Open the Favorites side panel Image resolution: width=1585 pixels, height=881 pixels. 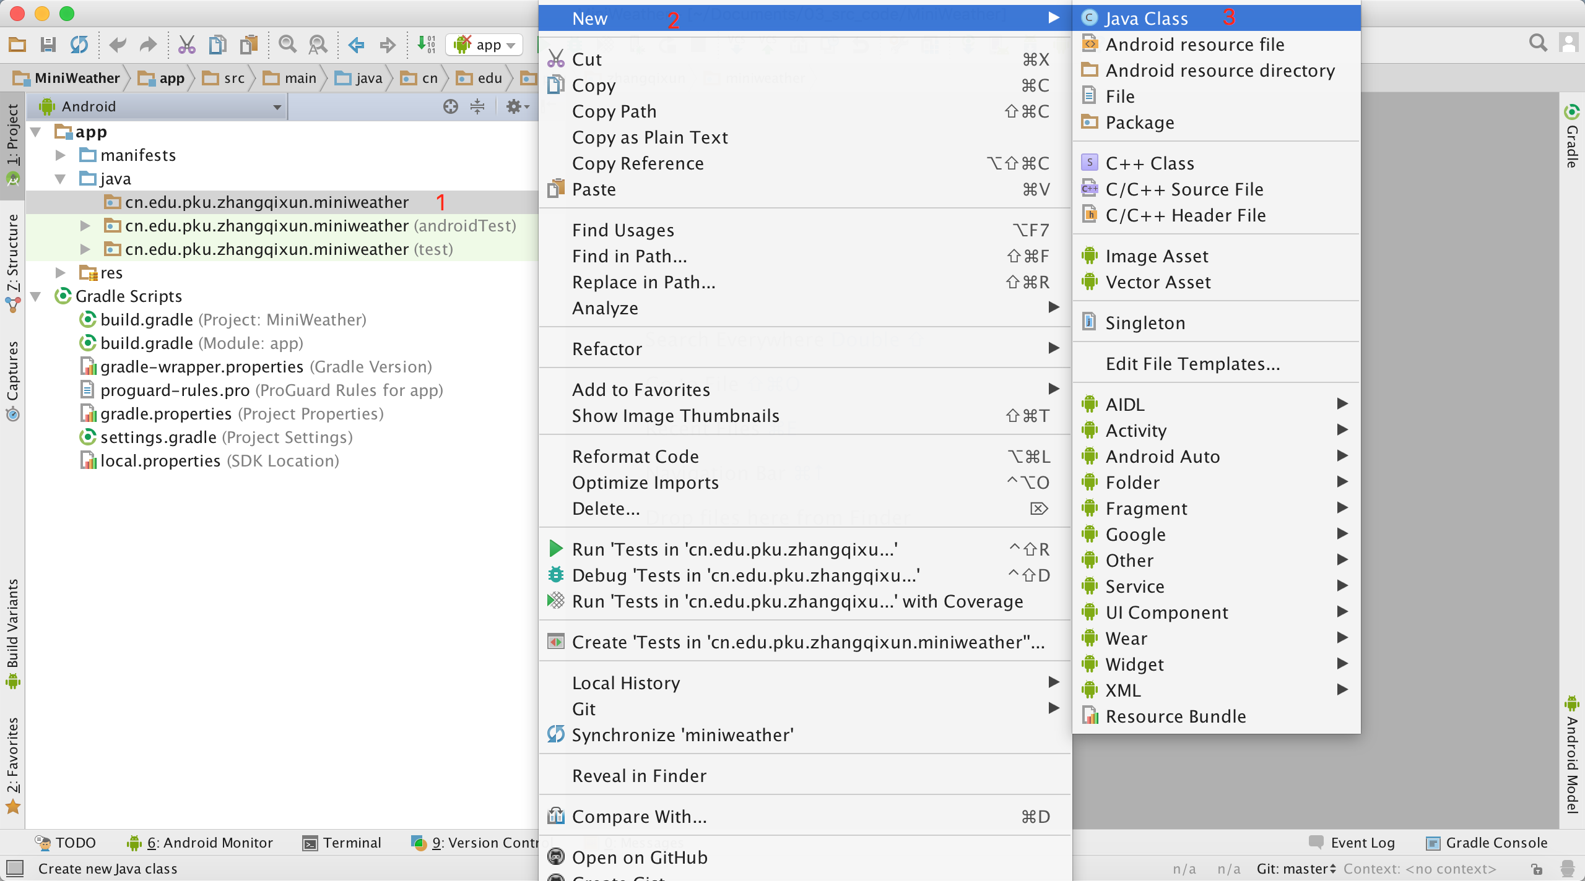tap(12, 765)
